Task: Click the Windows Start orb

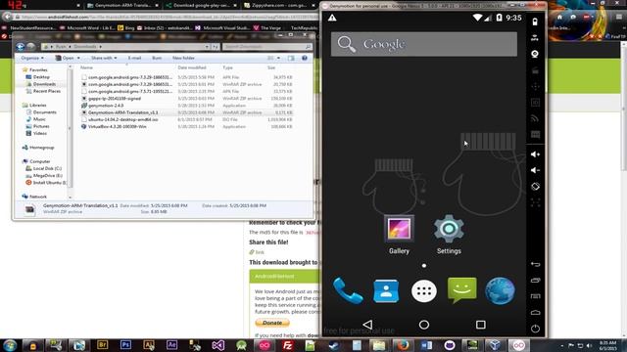Action: pyautogui.click(x=10, y=345)
